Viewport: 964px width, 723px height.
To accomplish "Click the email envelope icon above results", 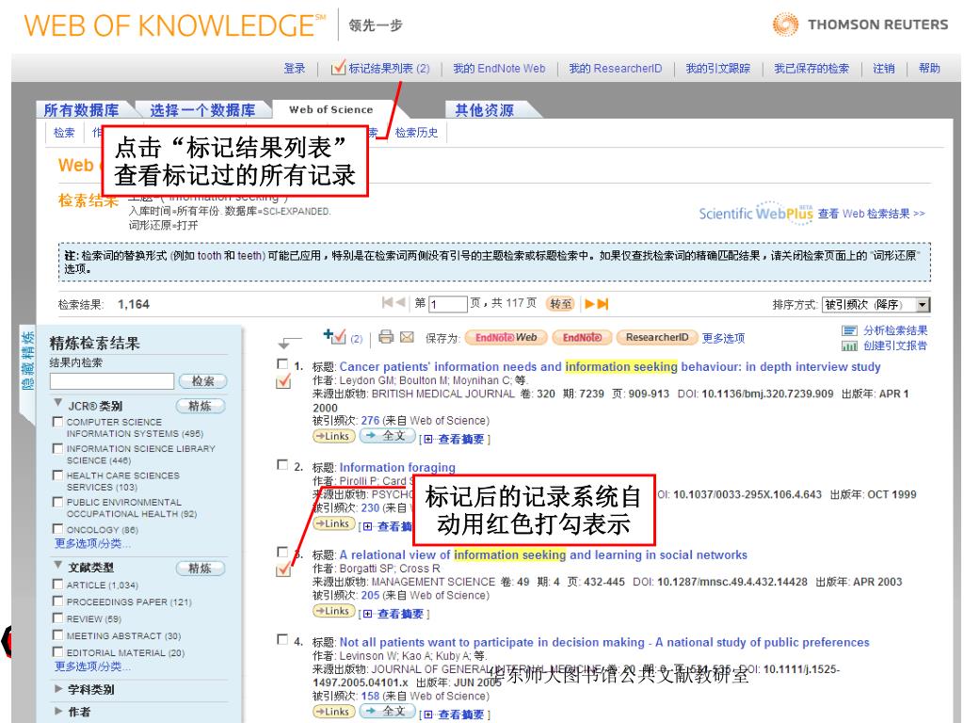I will tap(407, 337).
